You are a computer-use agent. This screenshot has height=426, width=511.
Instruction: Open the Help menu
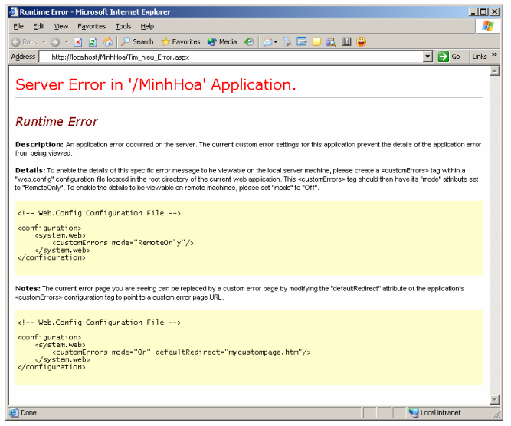(147, 26)
